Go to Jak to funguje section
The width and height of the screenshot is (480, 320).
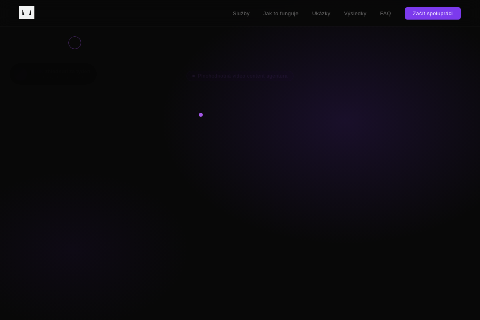281,13
